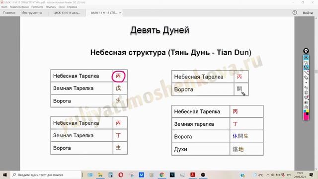Switch to the Главная tab
The image size is (318, 179).
pos(9,13)
